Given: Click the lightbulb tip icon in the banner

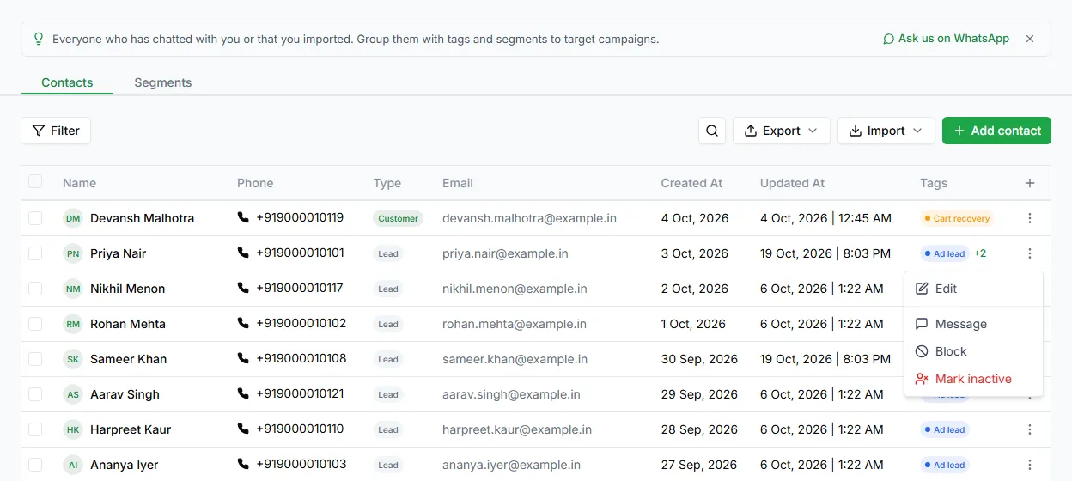Looking at the screenshot, I should point(38,39).
